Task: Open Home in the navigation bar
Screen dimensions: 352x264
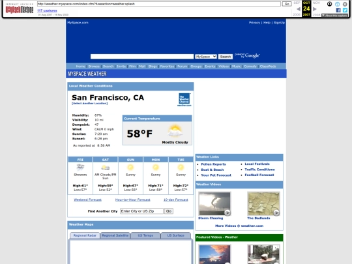Action: point(80,66)
